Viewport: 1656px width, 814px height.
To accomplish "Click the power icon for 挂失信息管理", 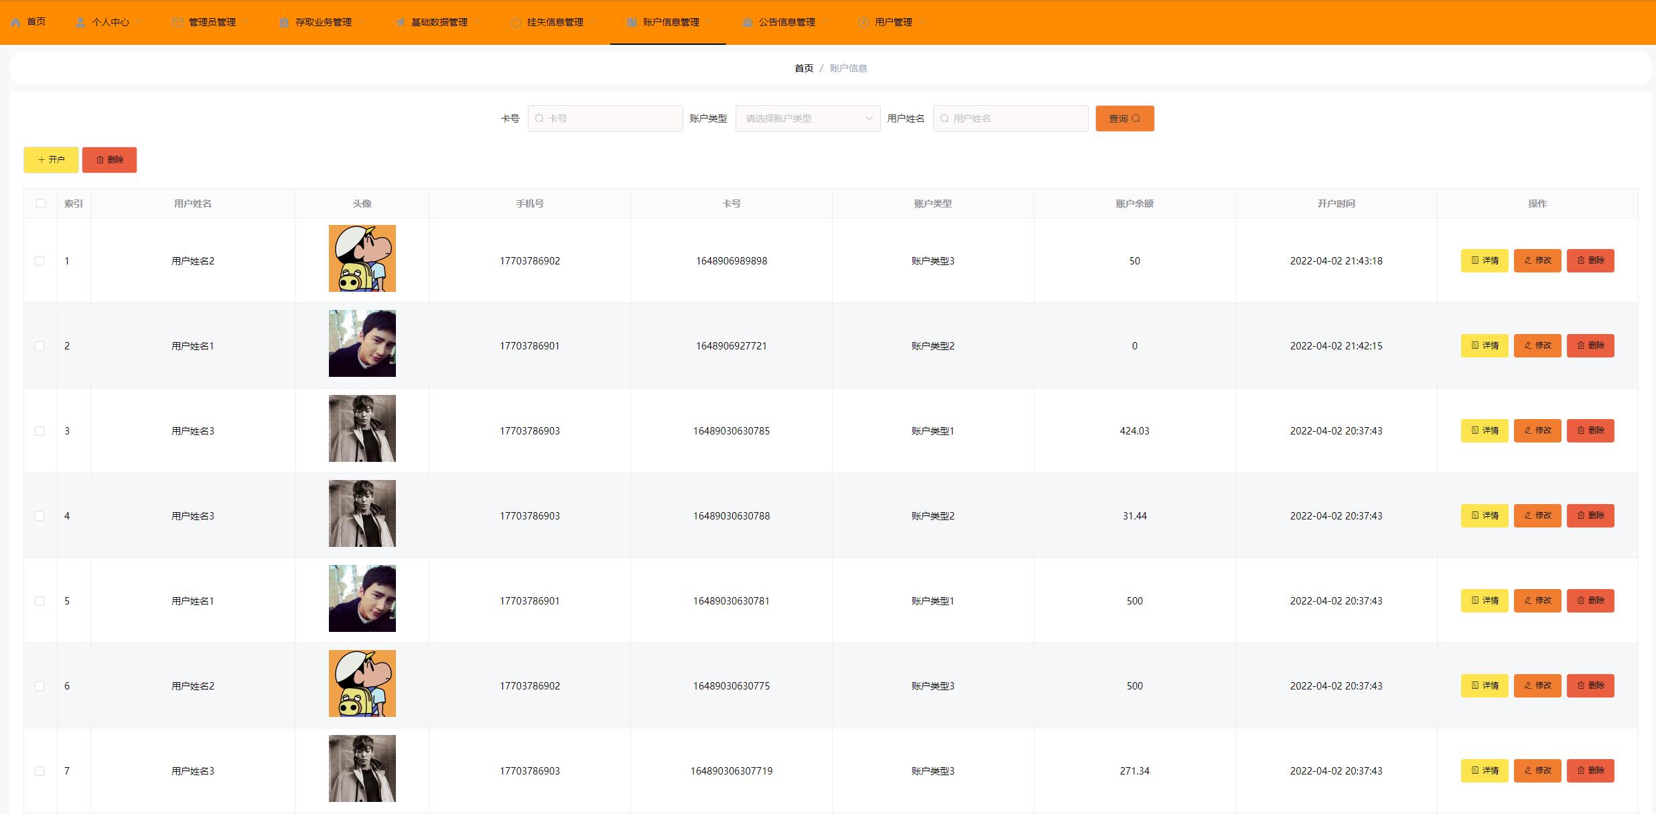I will tap(516, 22).
